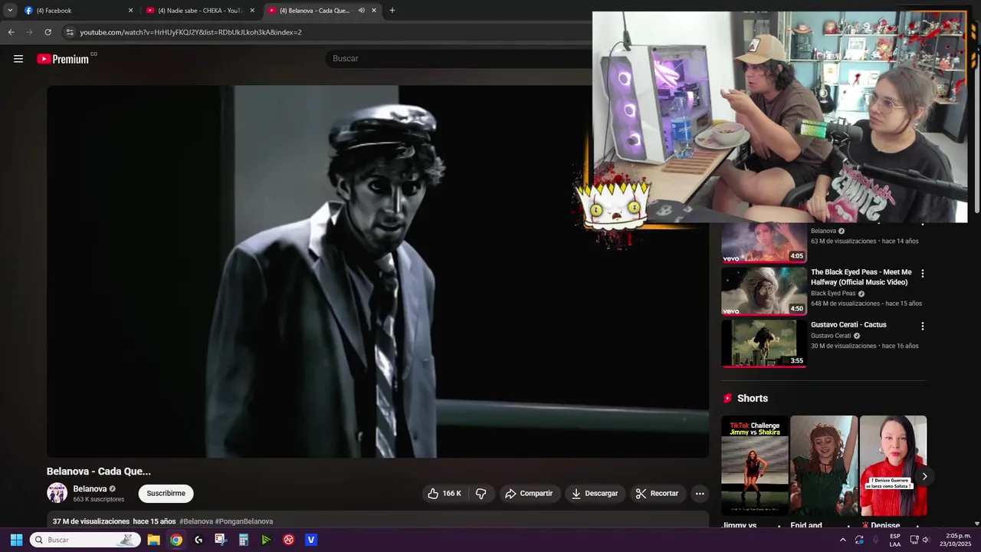Viewport: 981px width, 552px height.
Task: Close the Belanova tab
Action: (374, 11)
